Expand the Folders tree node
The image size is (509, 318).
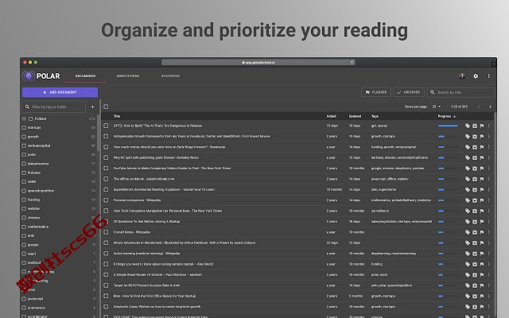[24, 118]
